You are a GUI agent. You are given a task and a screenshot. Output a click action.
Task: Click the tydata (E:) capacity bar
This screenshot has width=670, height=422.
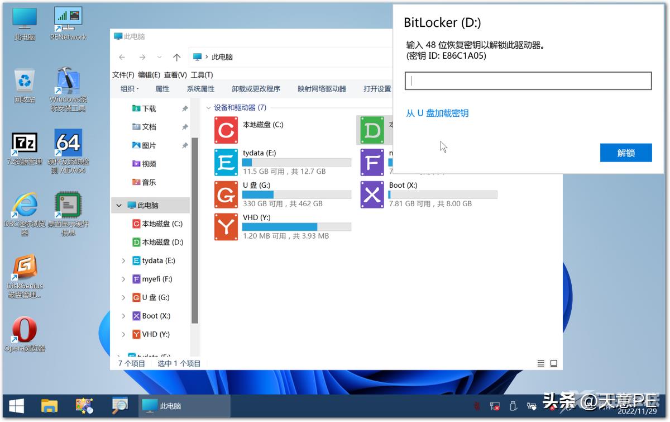pyautogui.click(x=296, y=163)
